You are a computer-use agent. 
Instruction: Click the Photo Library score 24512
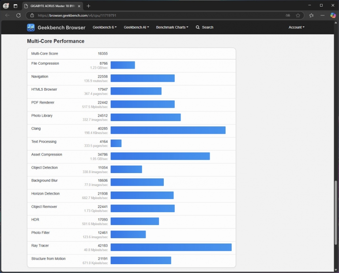pos(103,115)
